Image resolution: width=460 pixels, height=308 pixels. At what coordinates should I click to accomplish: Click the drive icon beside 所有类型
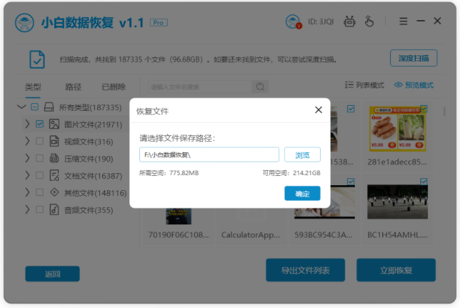pyautogui.click(x=49, y=107)
